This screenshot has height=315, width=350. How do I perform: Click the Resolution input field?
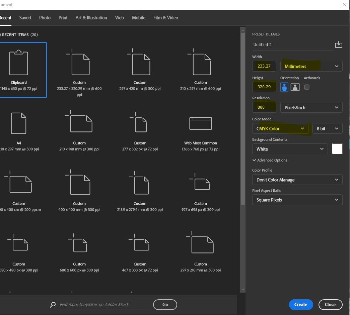point(264,107)
